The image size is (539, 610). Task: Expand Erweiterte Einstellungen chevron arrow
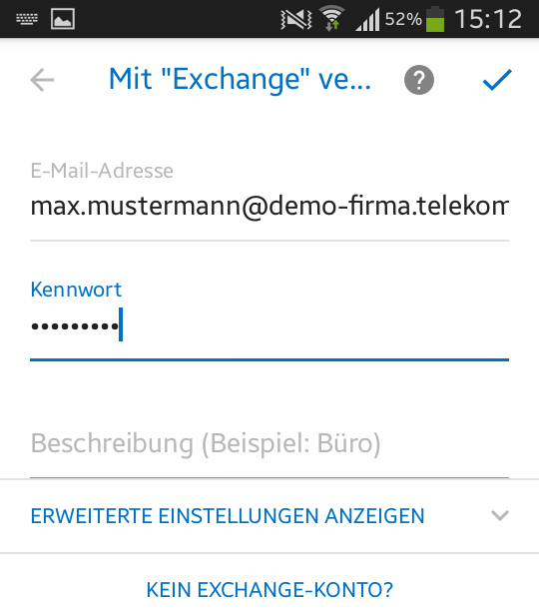tap(500, 515)
